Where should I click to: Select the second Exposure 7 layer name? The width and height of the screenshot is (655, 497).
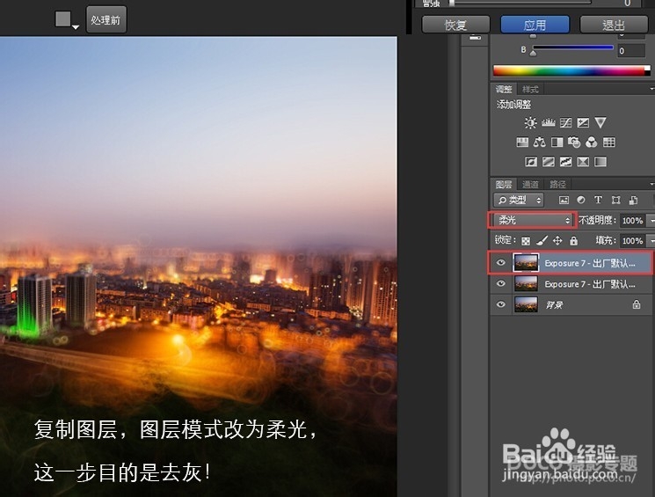click(590, 284)
